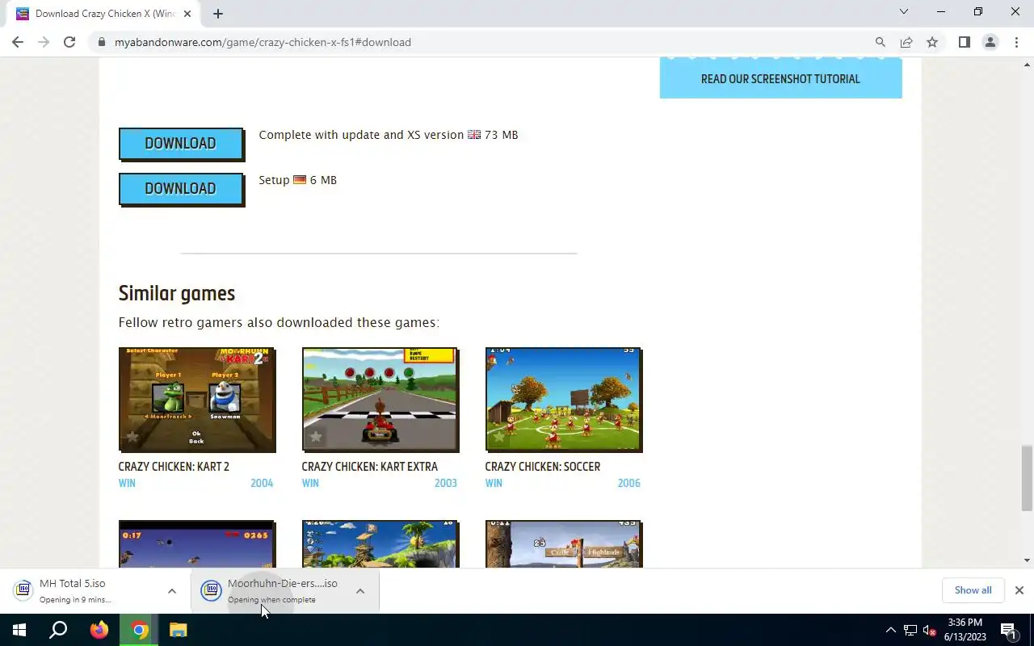Image resolution: width=1034 pixels, height=646 pixels.
Task: Click the Crazy Chicken: Soccer title link
Action: click(542, 467)
